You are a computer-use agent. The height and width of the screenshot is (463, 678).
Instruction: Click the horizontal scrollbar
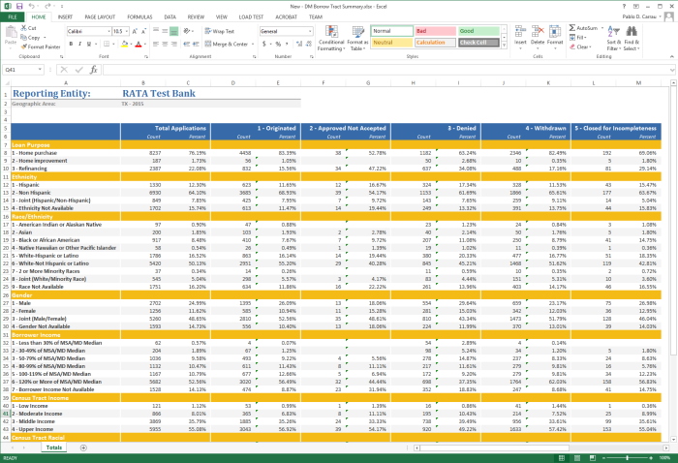pyautogui.click(x=494, y=448)
